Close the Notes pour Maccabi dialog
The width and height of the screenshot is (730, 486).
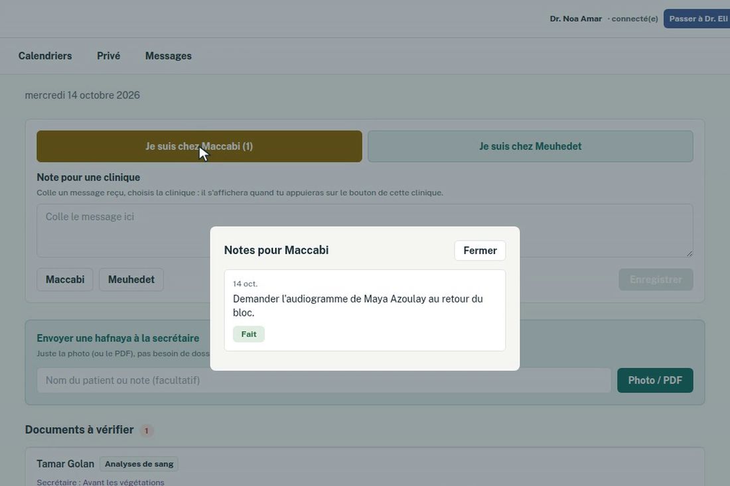pyautogui.click(x=480, y=250)
